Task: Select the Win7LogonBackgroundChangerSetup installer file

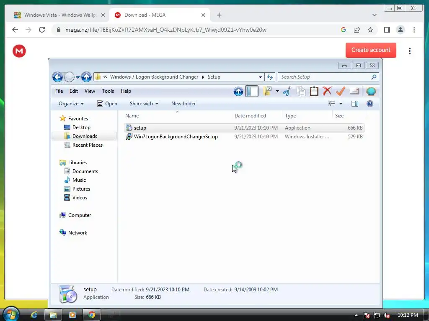Action: coord(244,137)
